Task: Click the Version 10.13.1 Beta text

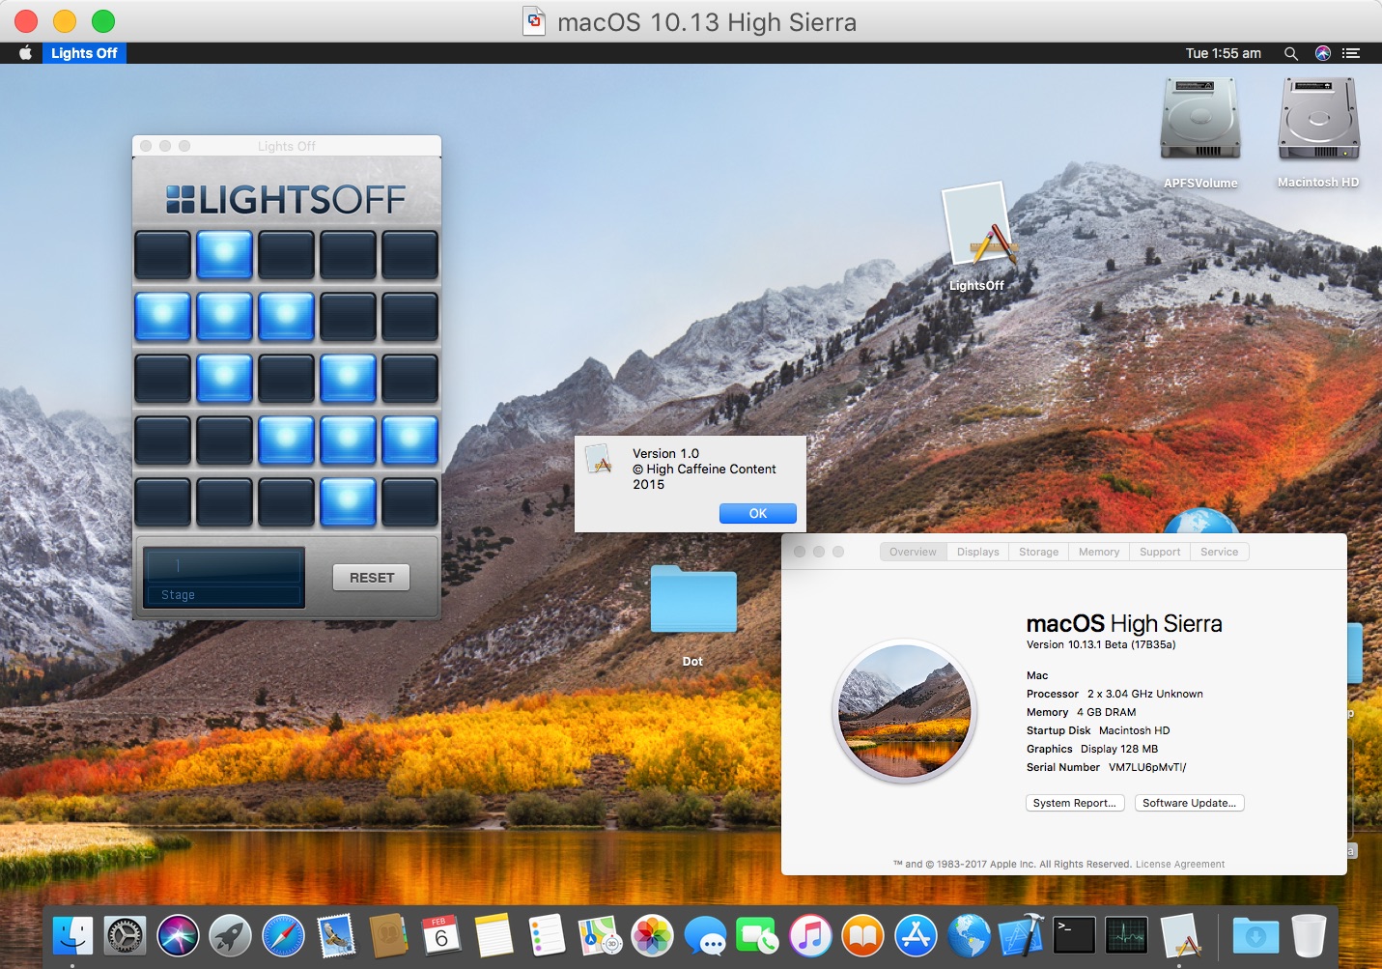Action: pos(1101,644)
